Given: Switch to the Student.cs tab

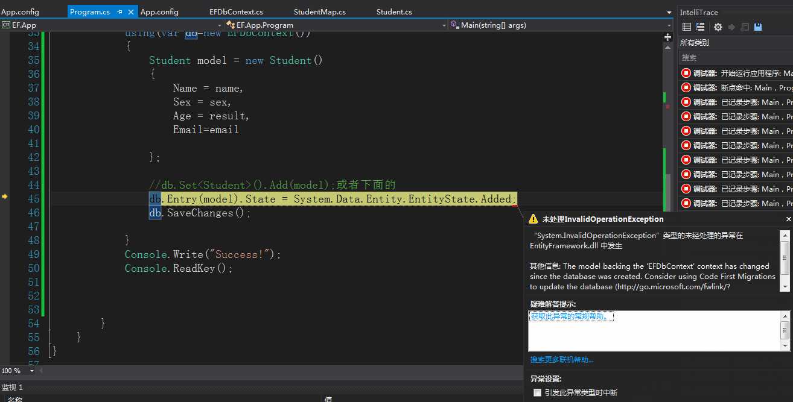Looking at the screenshot, I should coord(394,12).
